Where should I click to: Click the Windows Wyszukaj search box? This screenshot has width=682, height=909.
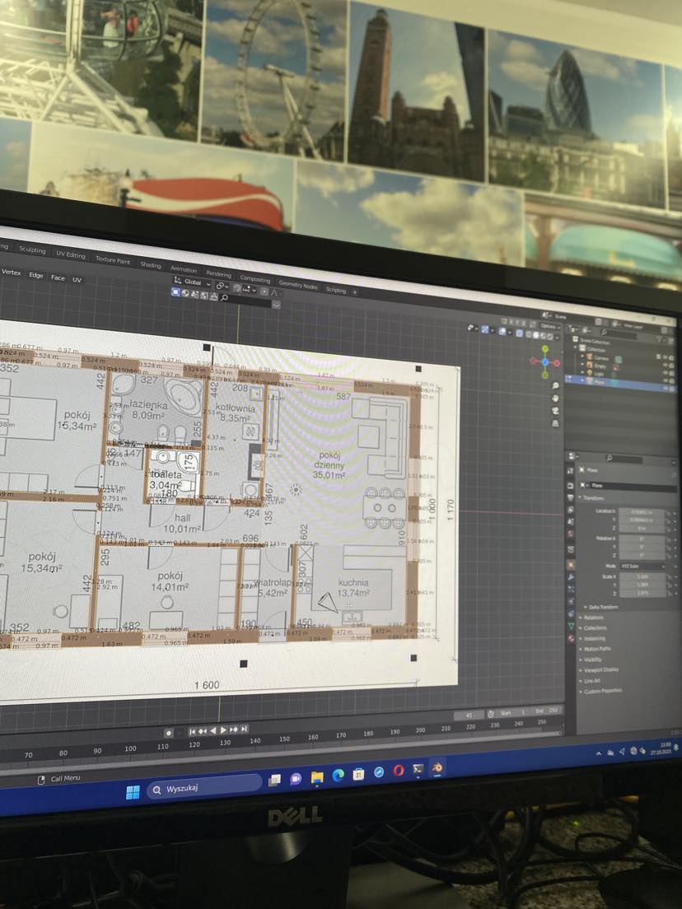click(204, 786)
